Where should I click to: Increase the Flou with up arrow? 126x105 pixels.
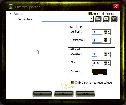click(x=106, y=62)
